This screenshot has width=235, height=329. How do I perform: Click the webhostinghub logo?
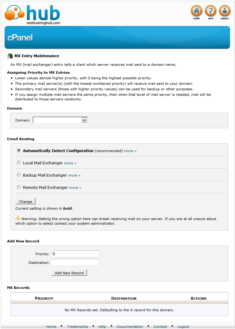coord(32,14)
